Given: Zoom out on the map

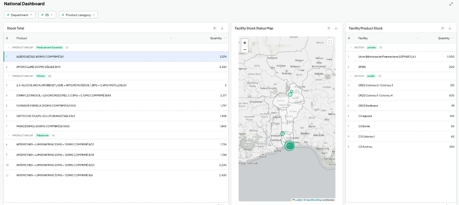Looking at the screenshot, I should pos(245,49).
